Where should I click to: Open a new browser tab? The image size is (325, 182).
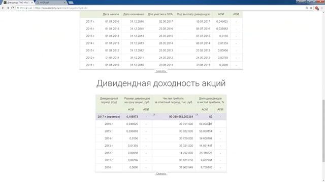click(x=71, y=3)
